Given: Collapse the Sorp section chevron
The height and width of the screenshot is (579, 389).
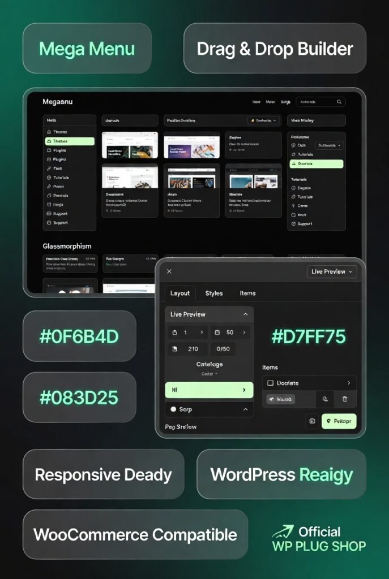Looking at the screenshot, I should click(x=245, y=409).
